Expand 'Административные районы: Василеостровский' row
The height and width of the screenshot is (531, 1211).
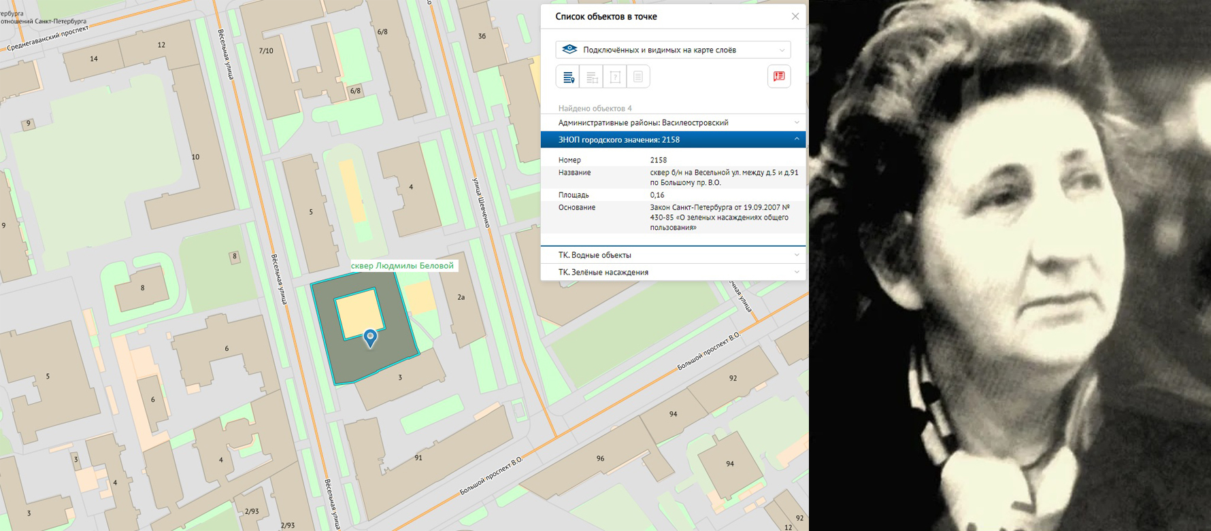pyautogui.click(x=673, y=122)
